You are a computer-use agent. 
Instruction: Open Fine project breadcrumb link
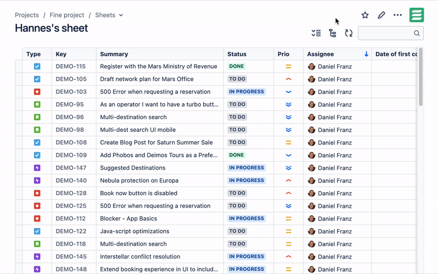(x=67, y=15)
